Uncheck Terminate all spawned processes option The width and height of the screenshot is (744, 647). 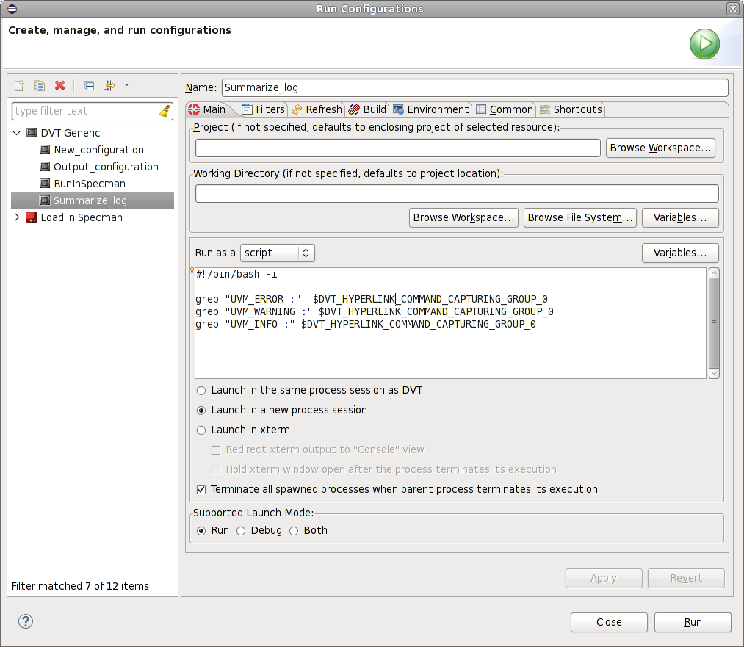click(x=201, y=489)
